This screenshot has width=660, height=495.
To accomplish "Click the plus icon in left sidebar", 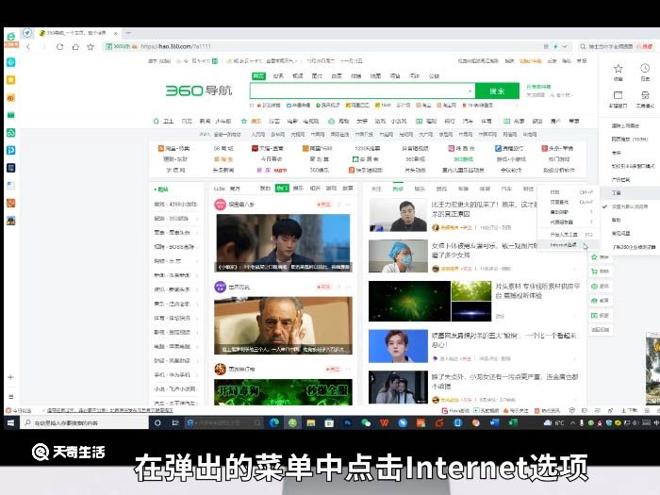I will (x=11, y=377).
